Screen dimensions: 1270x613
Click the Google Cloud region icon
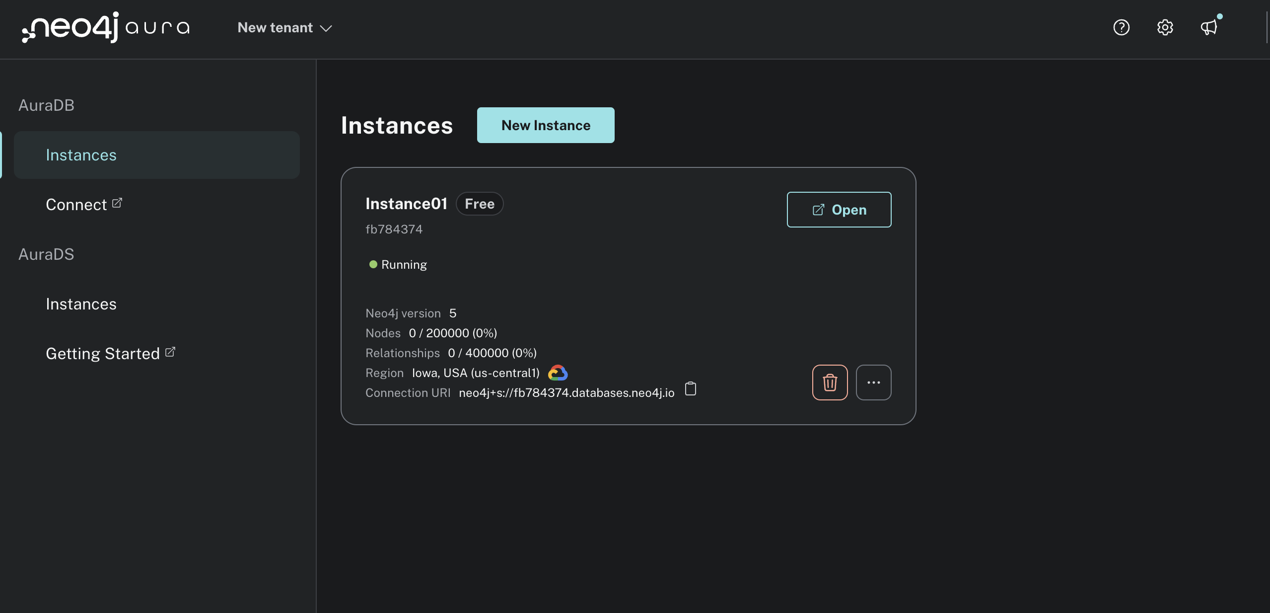(x=558, y=372)
